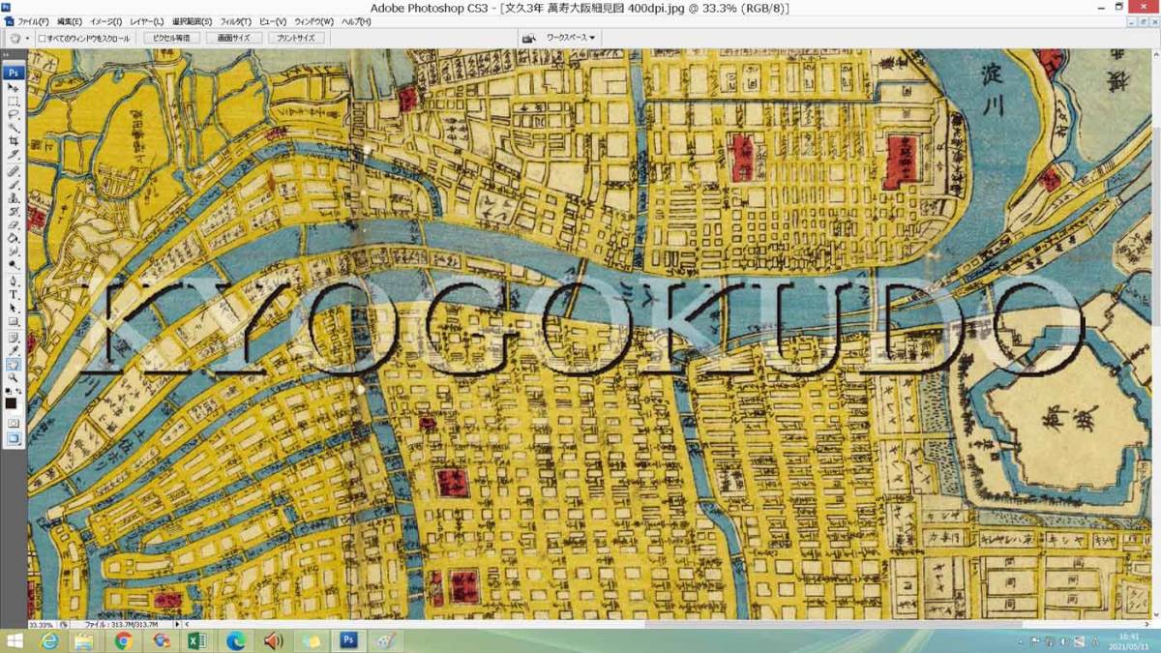Select the Healing Brush tool

(x=14, y=171)
